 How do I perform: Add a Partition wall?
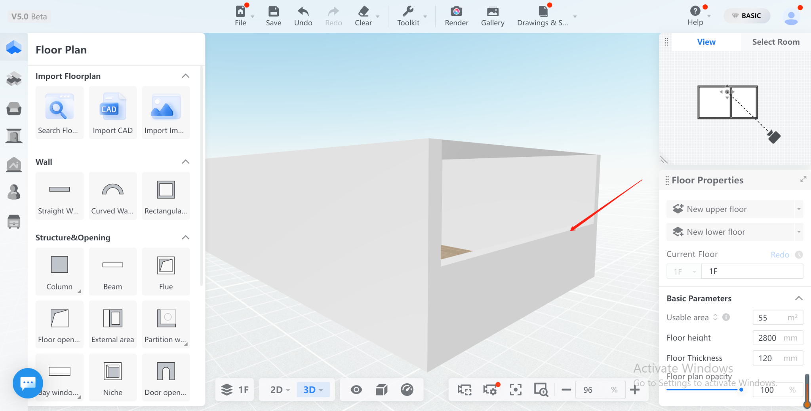pos(166,324)
